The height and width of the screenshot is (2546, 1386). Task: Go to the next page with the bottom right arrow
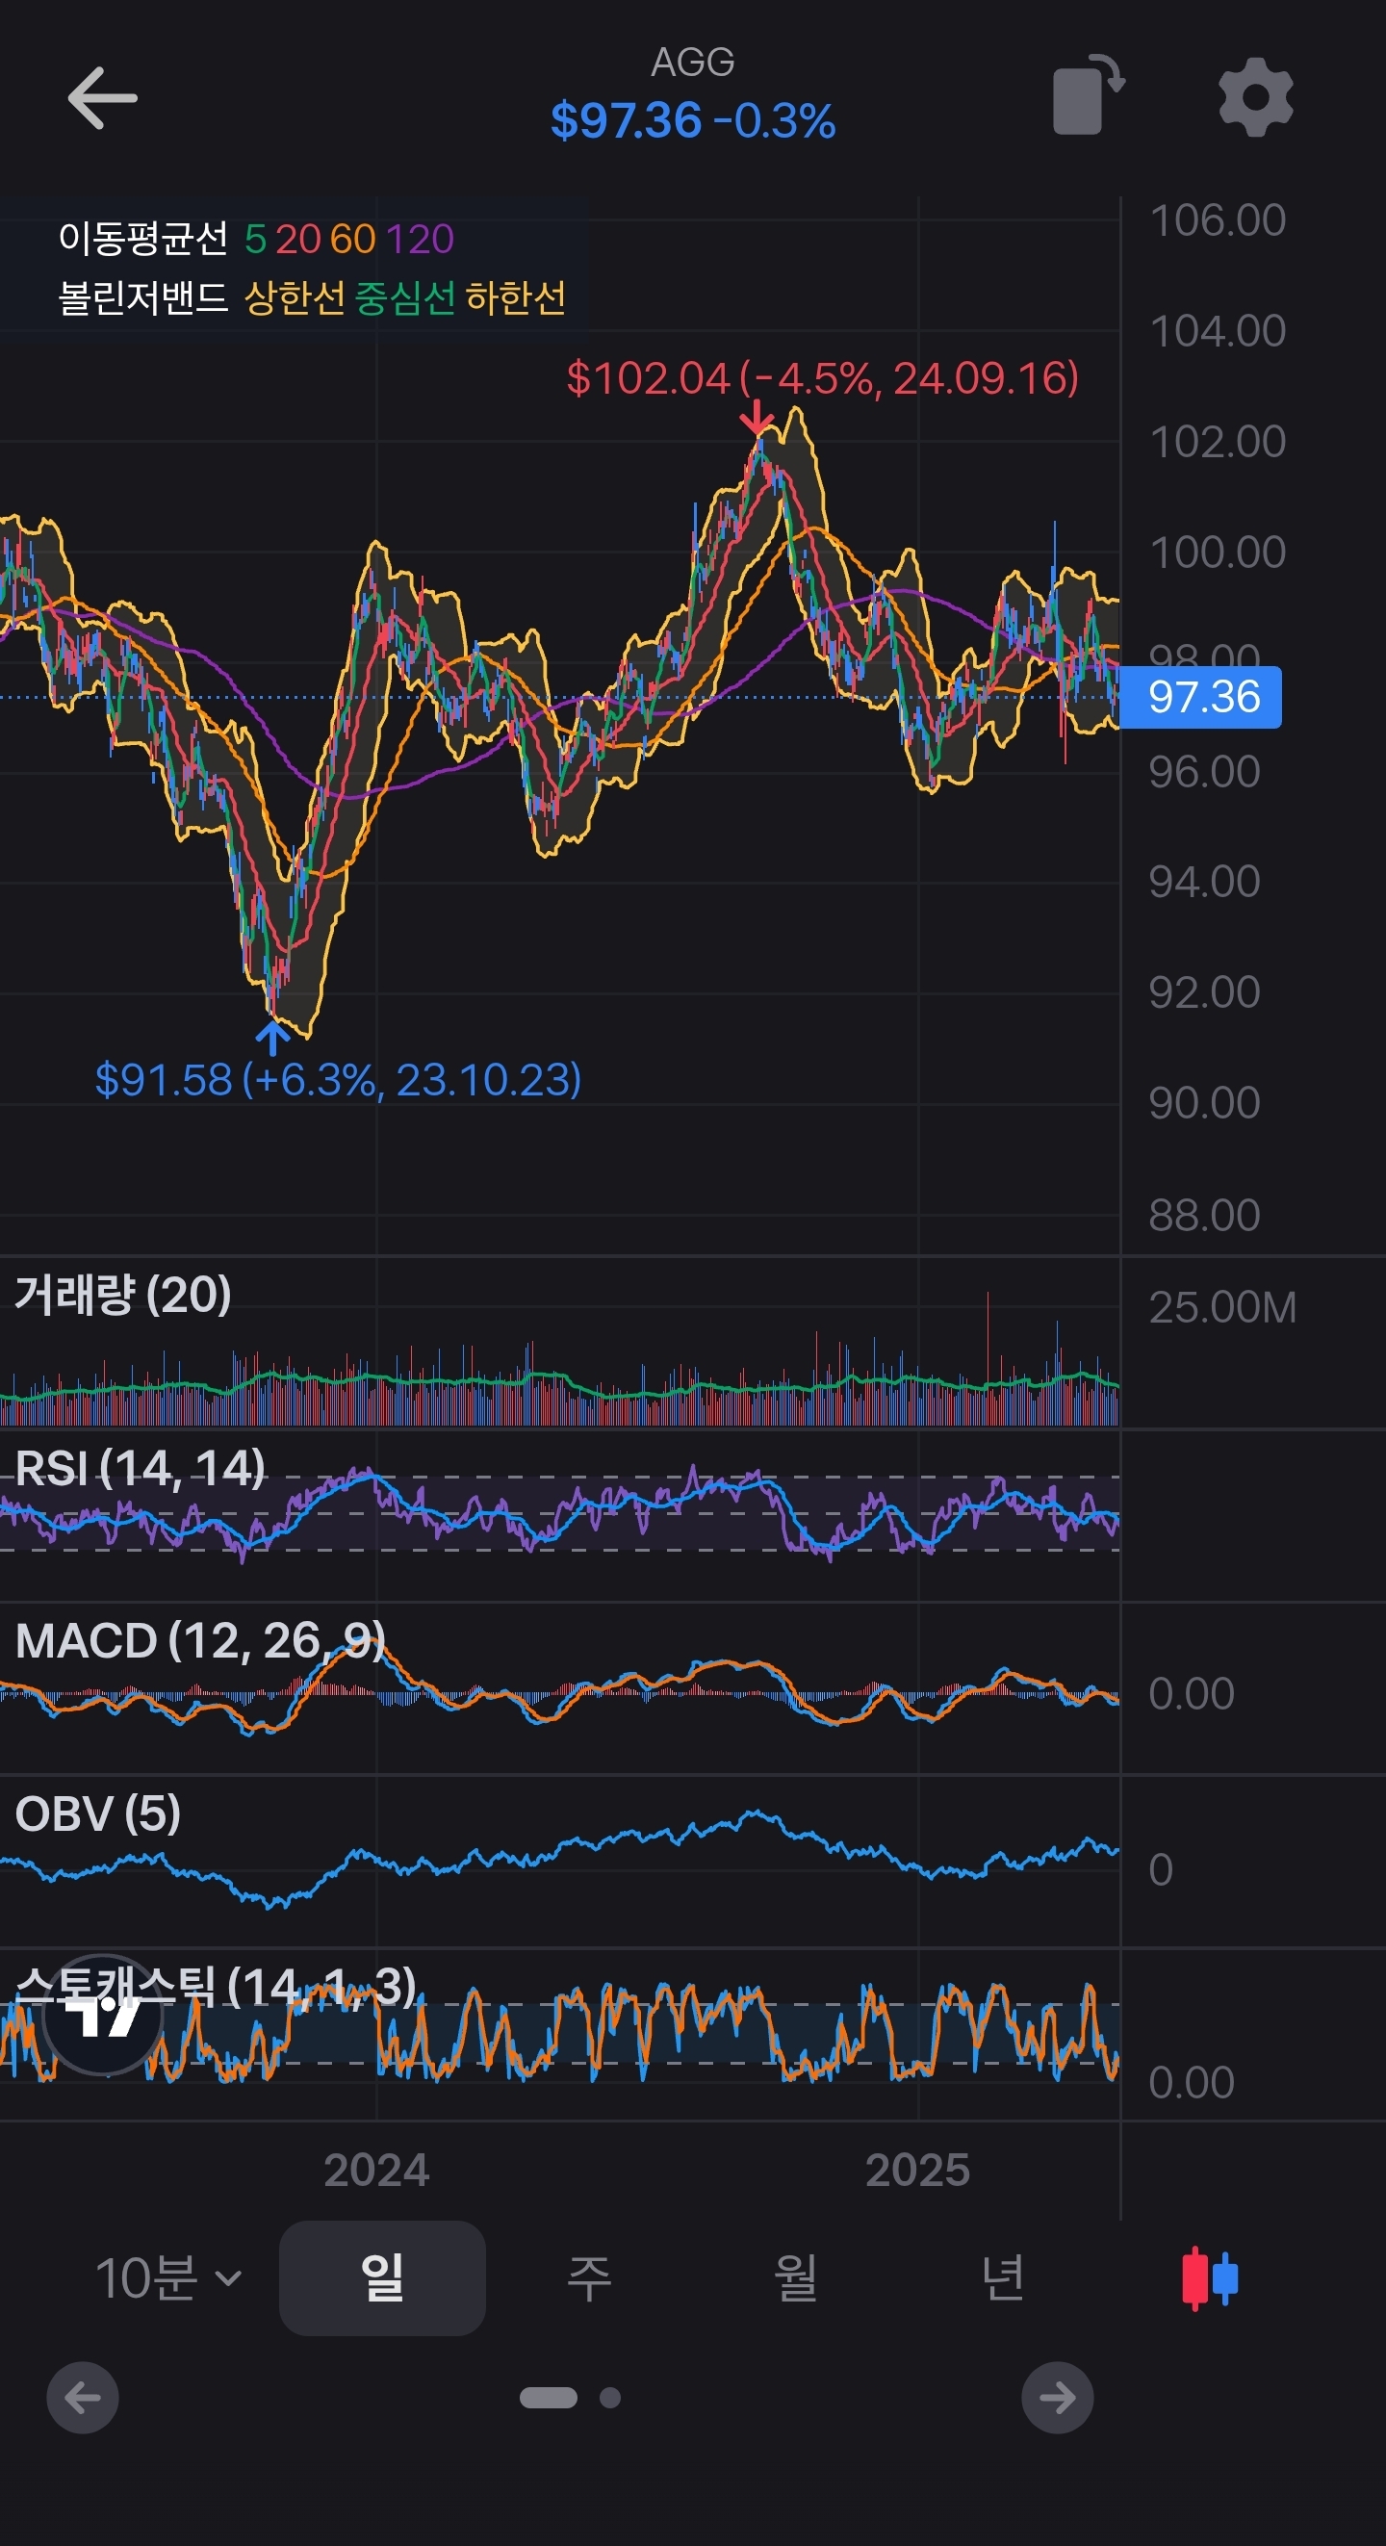(1057, 2398)
